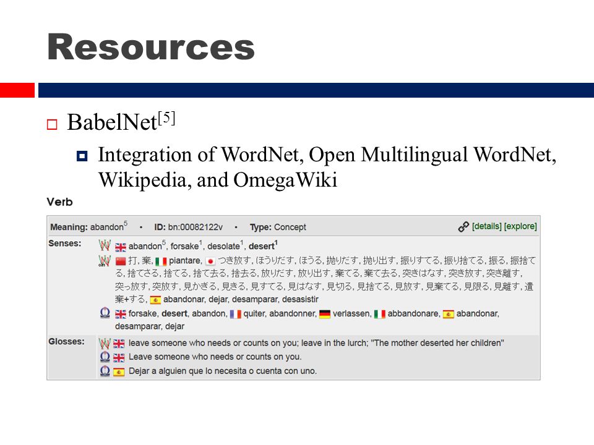The width and height of the screenshot is (594, 445).
Task: Click the 'Meaning: abandon' header text
Action: click(88, 226)
